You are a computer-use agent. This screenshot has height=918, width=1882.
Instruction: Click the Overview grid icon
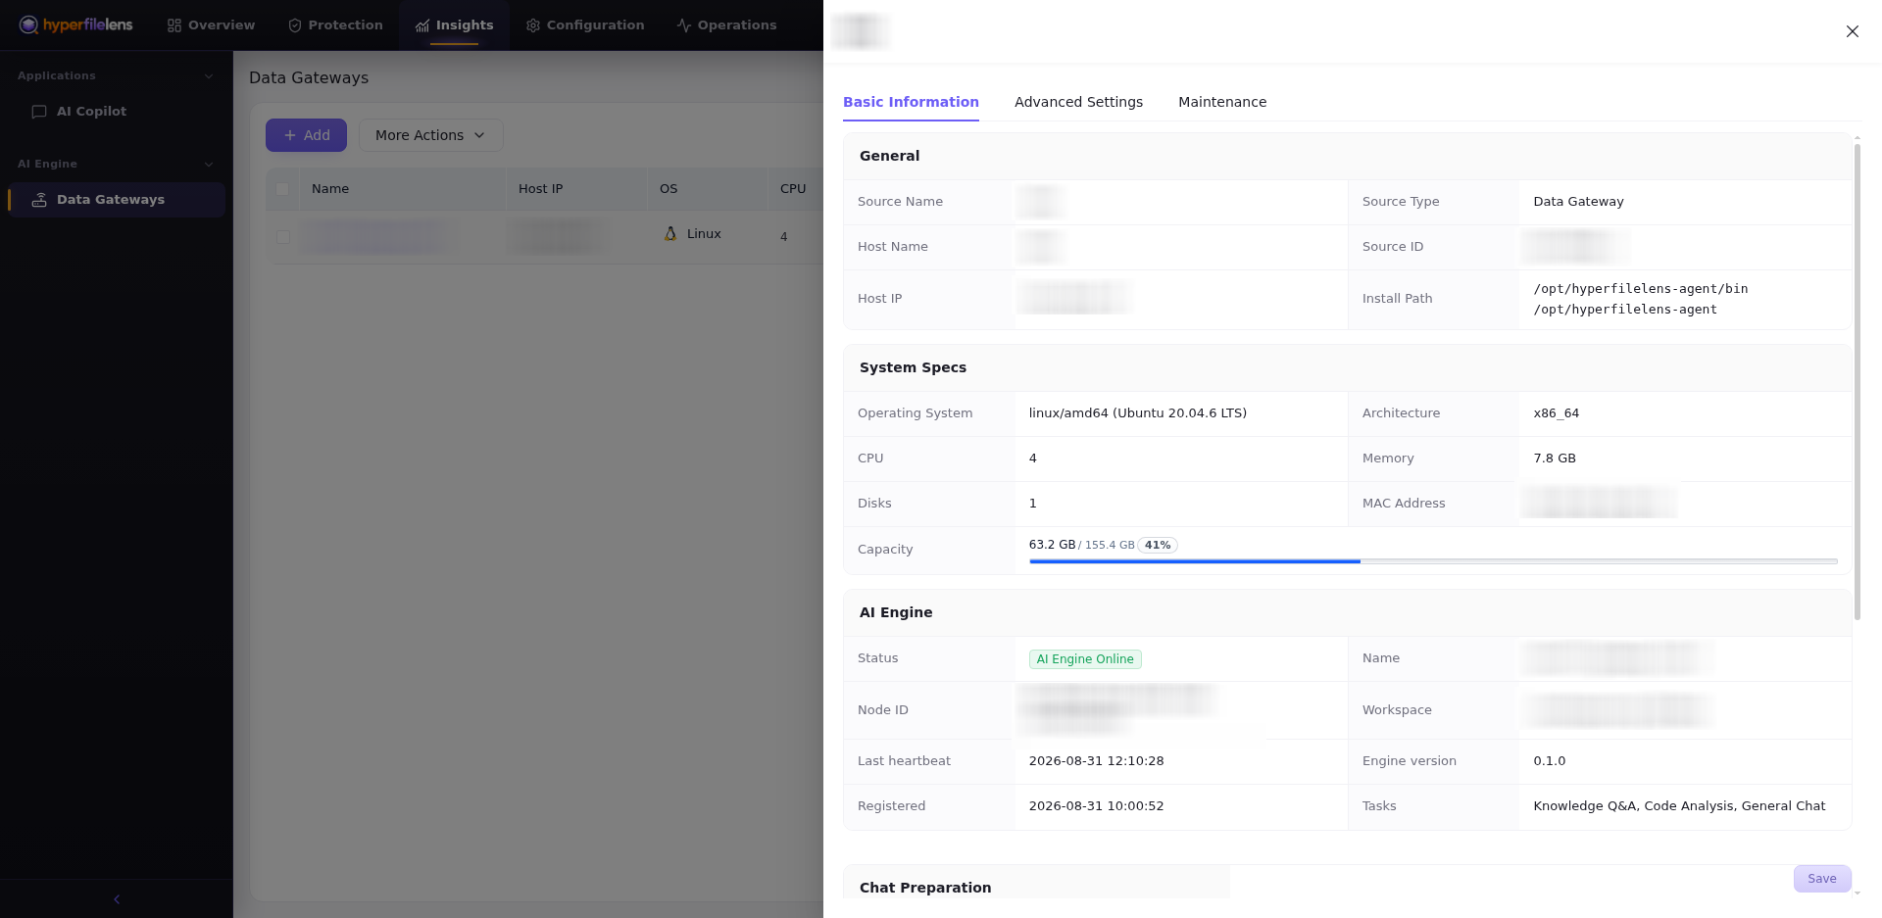(x=174, y=25)
